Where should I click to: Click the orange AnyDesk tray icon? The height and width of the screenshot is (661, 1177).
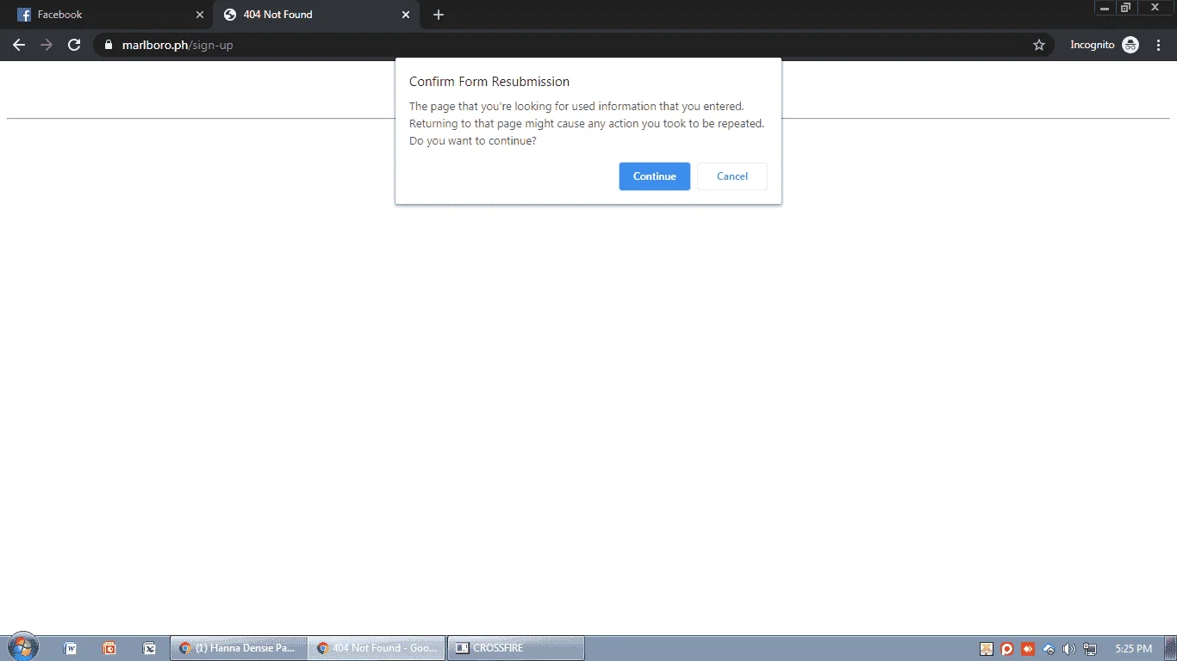pos(1028,649)
